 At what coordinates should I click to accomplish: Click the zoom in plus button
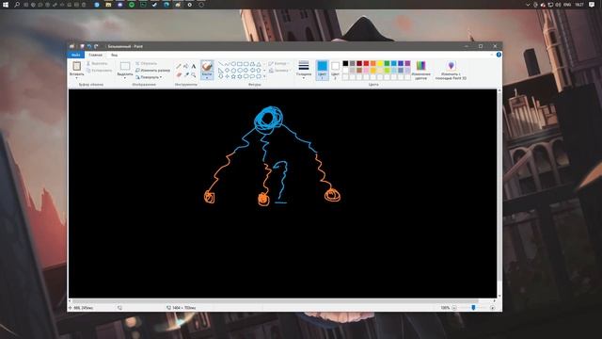pyautogui.click(x=493, y=308)
